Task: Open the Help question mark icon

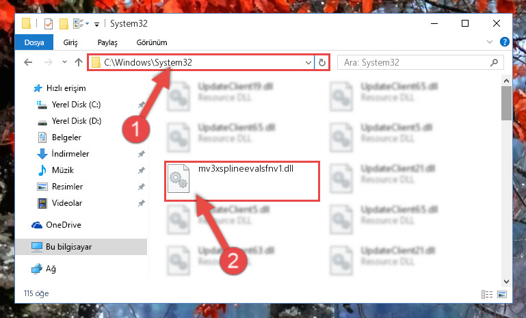Action: click(x=504, y=42)
